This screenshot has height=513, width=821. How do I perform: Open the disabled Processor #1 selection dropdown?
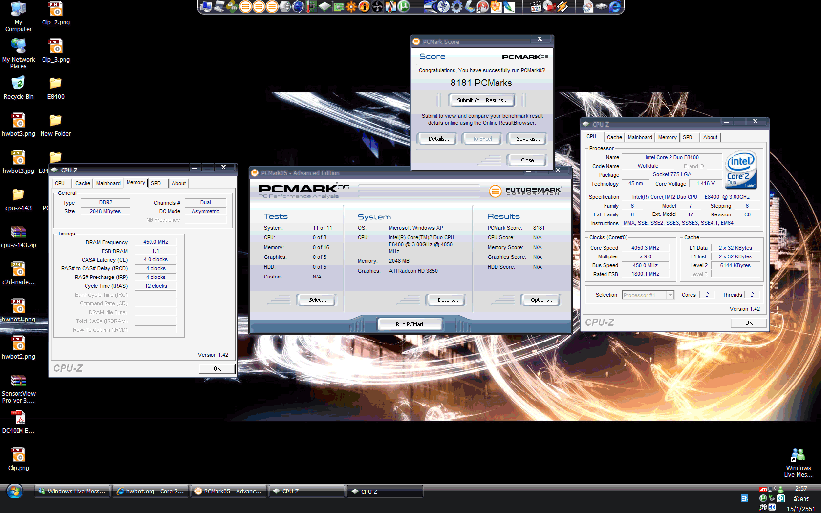point(648,295)
